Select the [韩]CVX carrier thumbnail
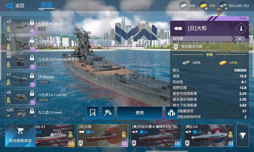This screenshot has width=254, height=152. 209,136
